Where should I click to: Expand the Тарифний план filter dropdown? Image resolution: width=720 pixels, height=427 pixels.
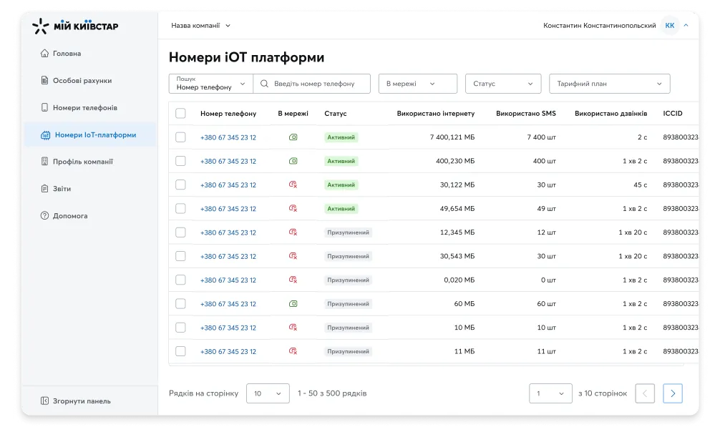point(609,84)
